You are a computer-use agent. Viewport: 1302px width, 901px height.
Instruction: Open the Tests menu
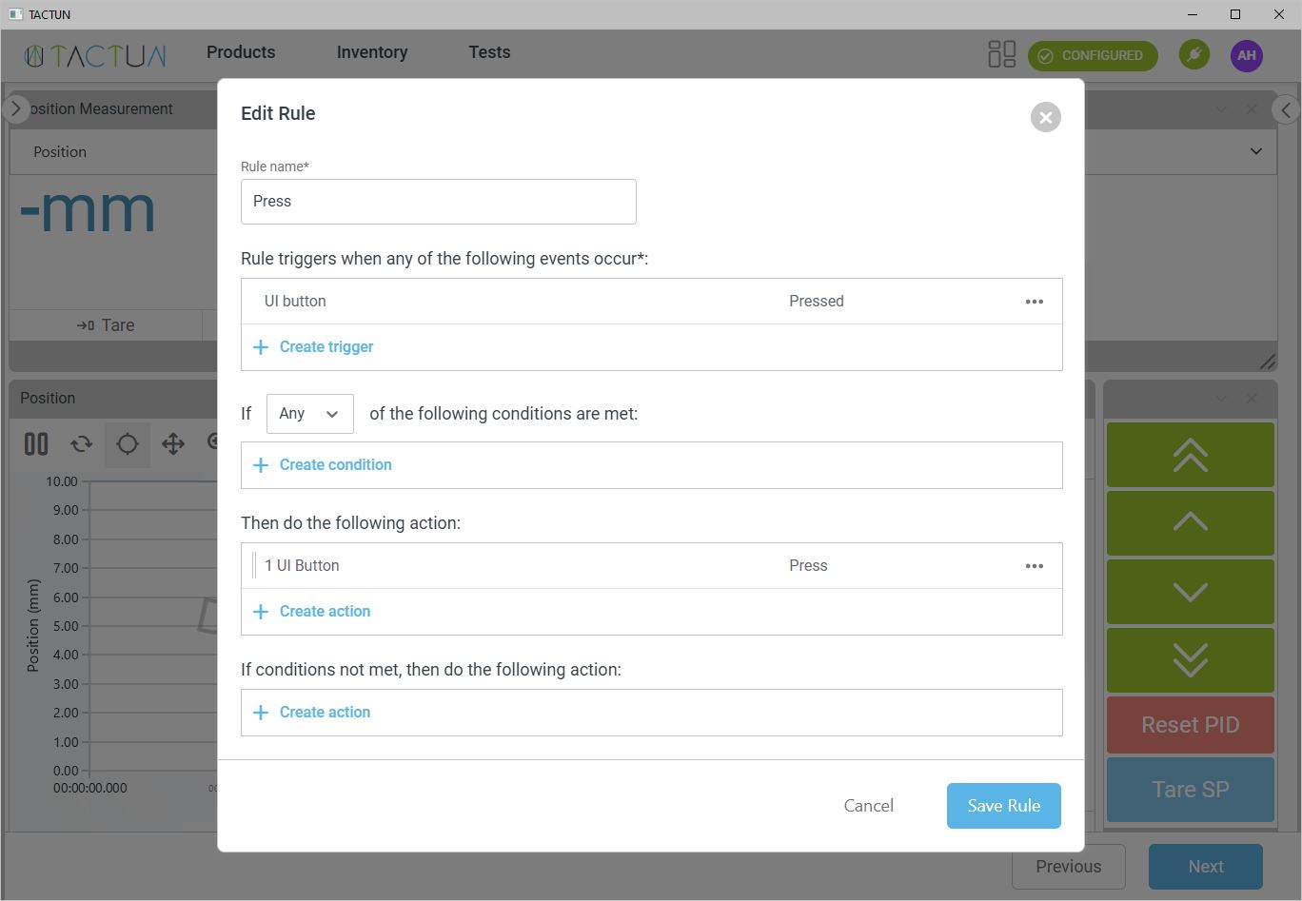(x=489, y=52)
